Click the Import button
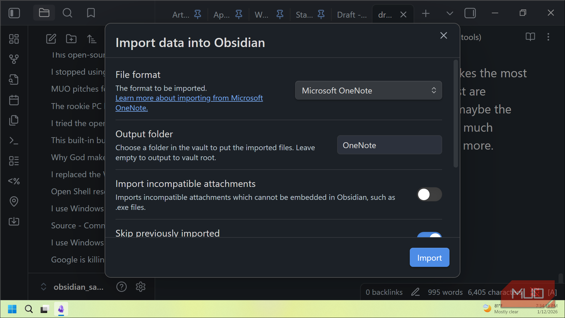Screen dimensions: 565x318 (x=429, y=257)
